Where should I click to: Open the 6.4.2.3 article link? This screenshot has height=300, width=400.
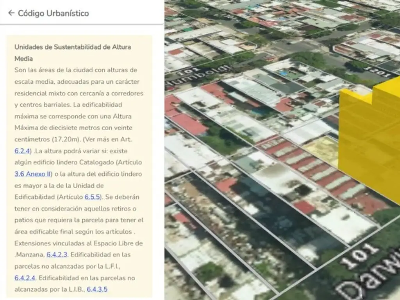tap(57, 255)
